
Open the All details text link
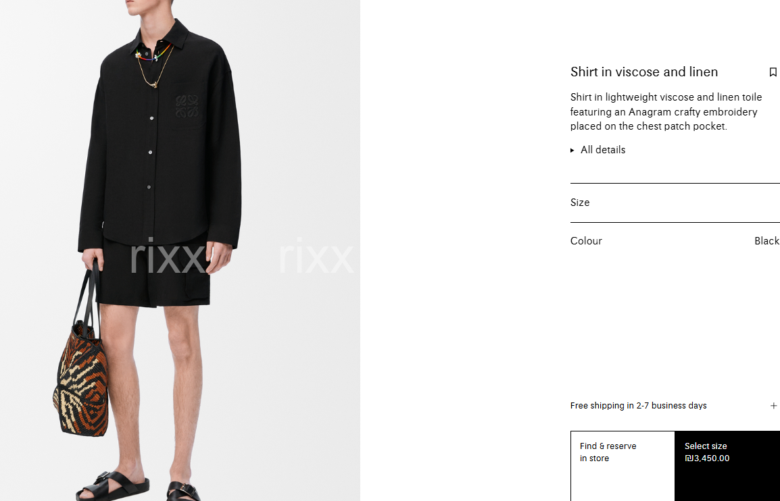[x=603, y=150]
